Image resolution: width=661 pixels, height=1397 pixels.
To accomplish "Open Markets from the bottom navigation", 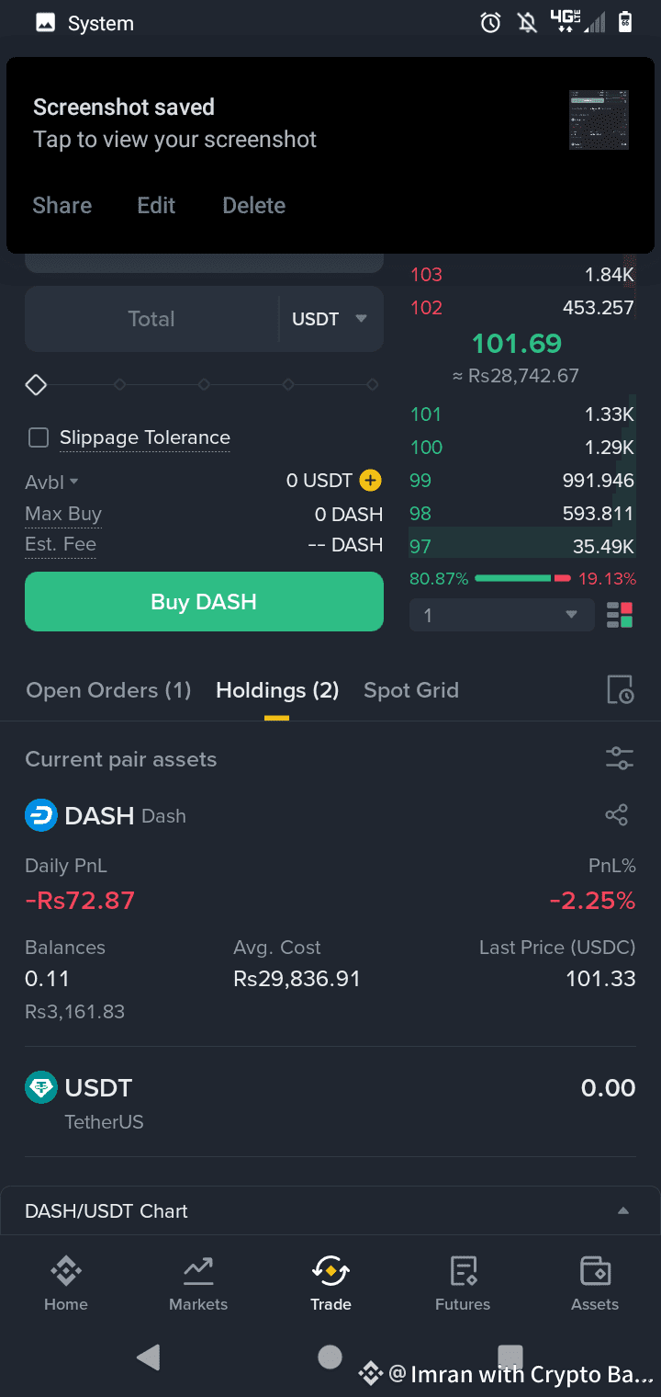I will pos(198,1283).
